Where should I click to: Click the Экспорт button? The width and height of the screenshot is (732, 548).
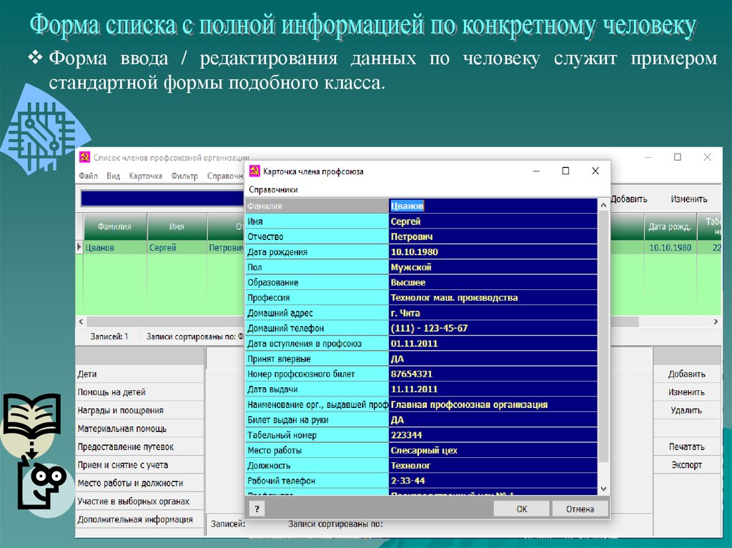tap(686, 465)
